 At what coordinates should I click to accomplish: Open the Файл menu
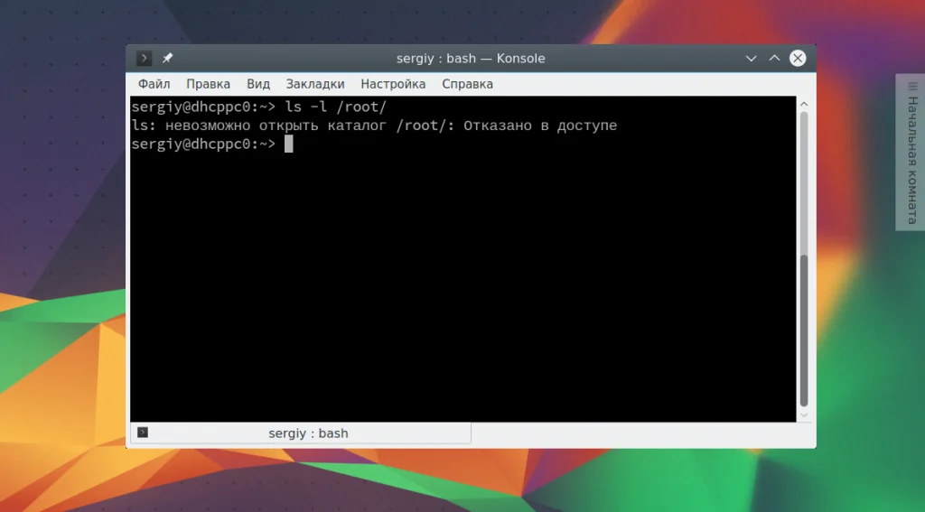[154, 84]
